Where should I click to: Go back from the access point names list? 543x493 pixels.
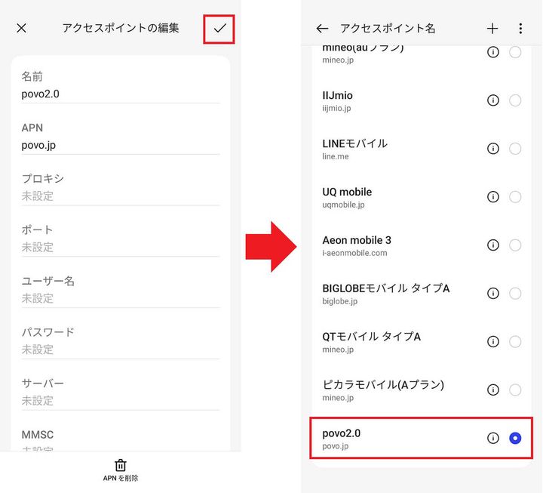tap(322, 29)
